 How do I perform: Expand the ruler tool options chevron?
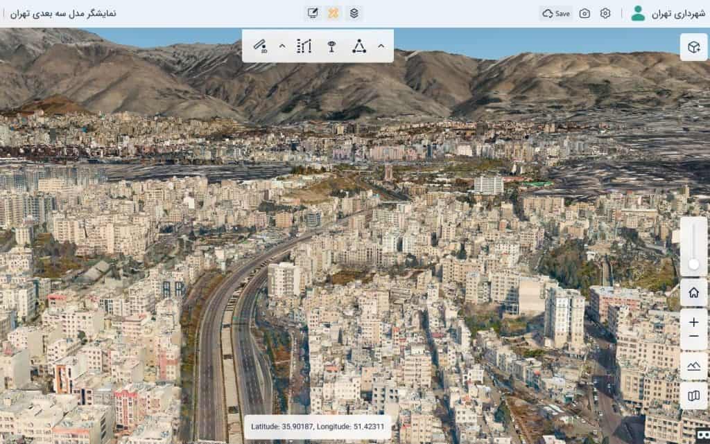pyautogui.click(x=282, y=46)
